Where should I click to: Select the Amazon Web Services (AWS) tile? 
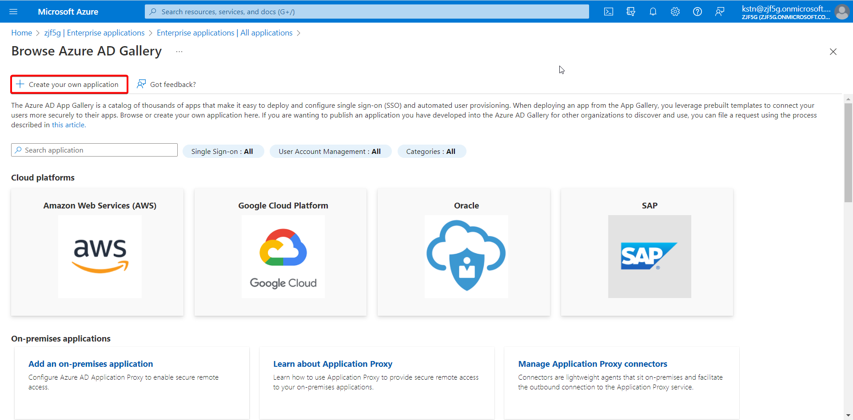(x=97, y=252)
